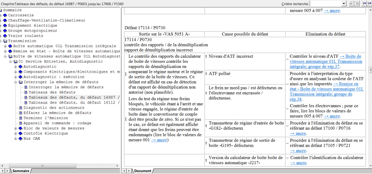Click the Transmission open book icon

coord(5,41)
